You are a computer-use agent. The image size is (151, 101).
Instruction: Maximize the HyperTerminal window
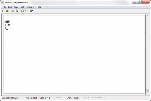click(139, 2)
